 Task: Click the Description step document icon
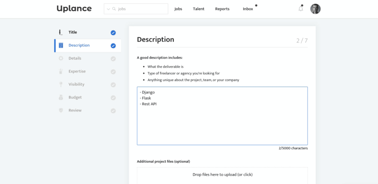coord(61,45)
